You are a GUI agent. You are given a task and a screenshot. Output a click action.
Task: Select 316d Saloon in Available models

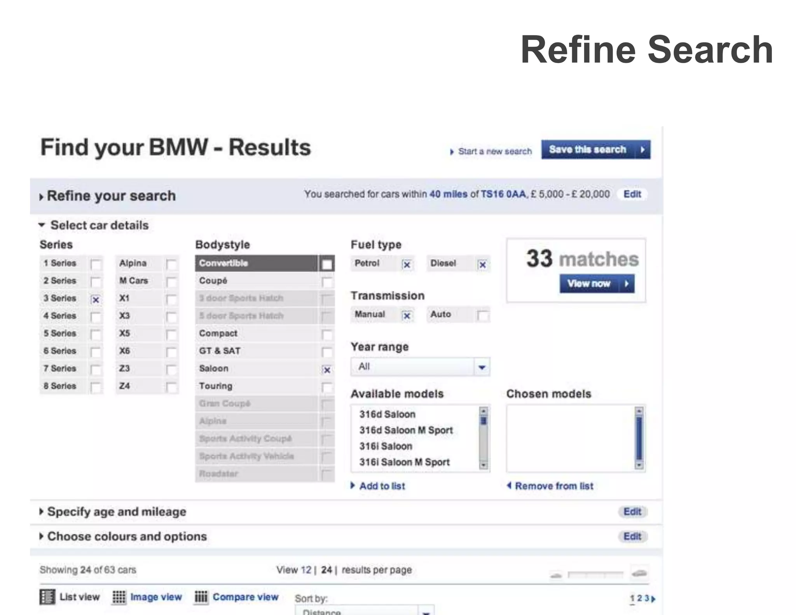pos(388,414)
